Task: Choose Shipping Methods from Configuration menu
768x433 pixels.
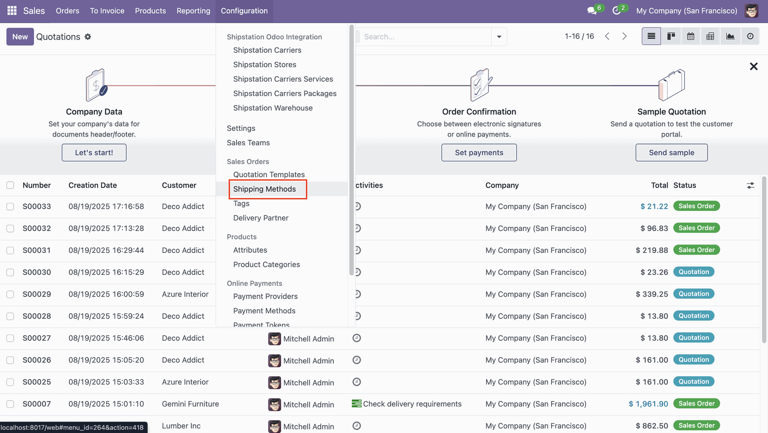Action: (x=264, y=189)
